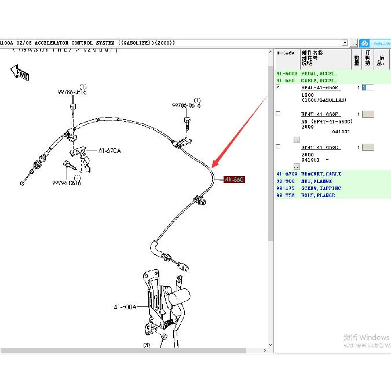Click the down arrow of diagram vertical scrollbar
Image resolution: width=391 pixels, height=391 pixels.
271,345
